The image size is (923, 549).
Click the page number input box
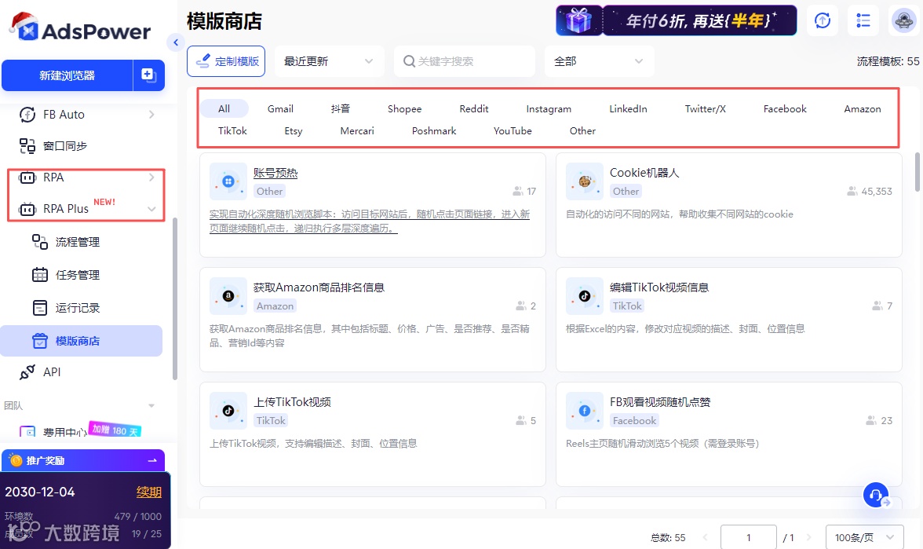[x=748, y=537]
